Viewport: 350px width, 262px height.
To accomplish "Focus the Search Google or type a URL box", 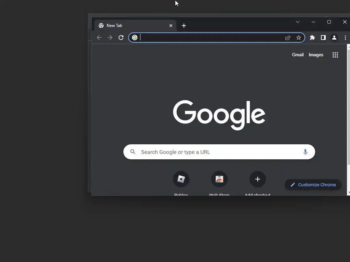I will click(219, 152).
